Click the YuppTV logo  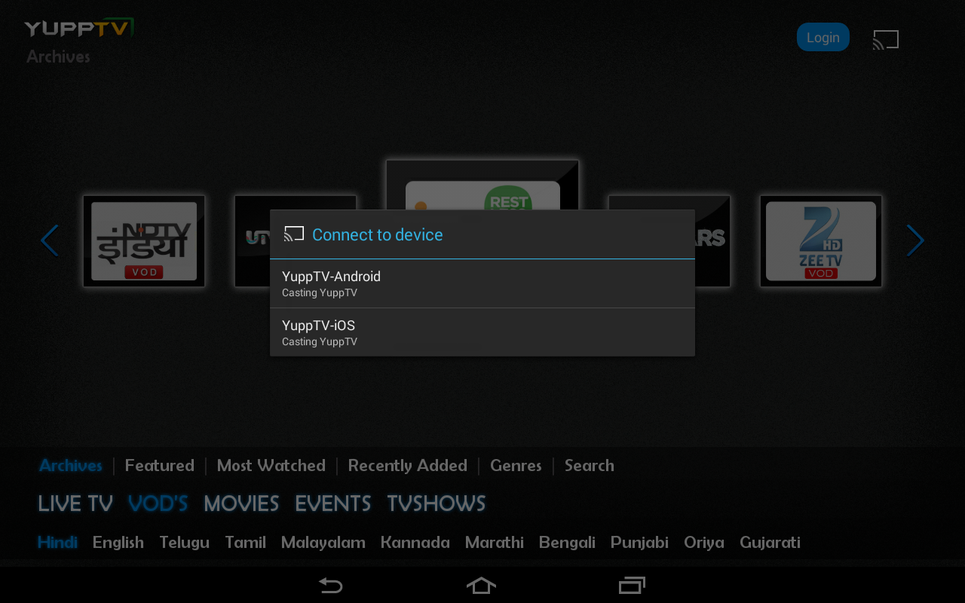point(79,29)
